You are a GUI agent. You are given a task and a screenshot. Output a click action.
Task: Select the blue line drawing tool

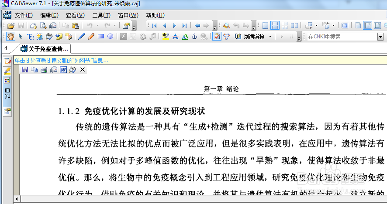(x=81, y=37)
